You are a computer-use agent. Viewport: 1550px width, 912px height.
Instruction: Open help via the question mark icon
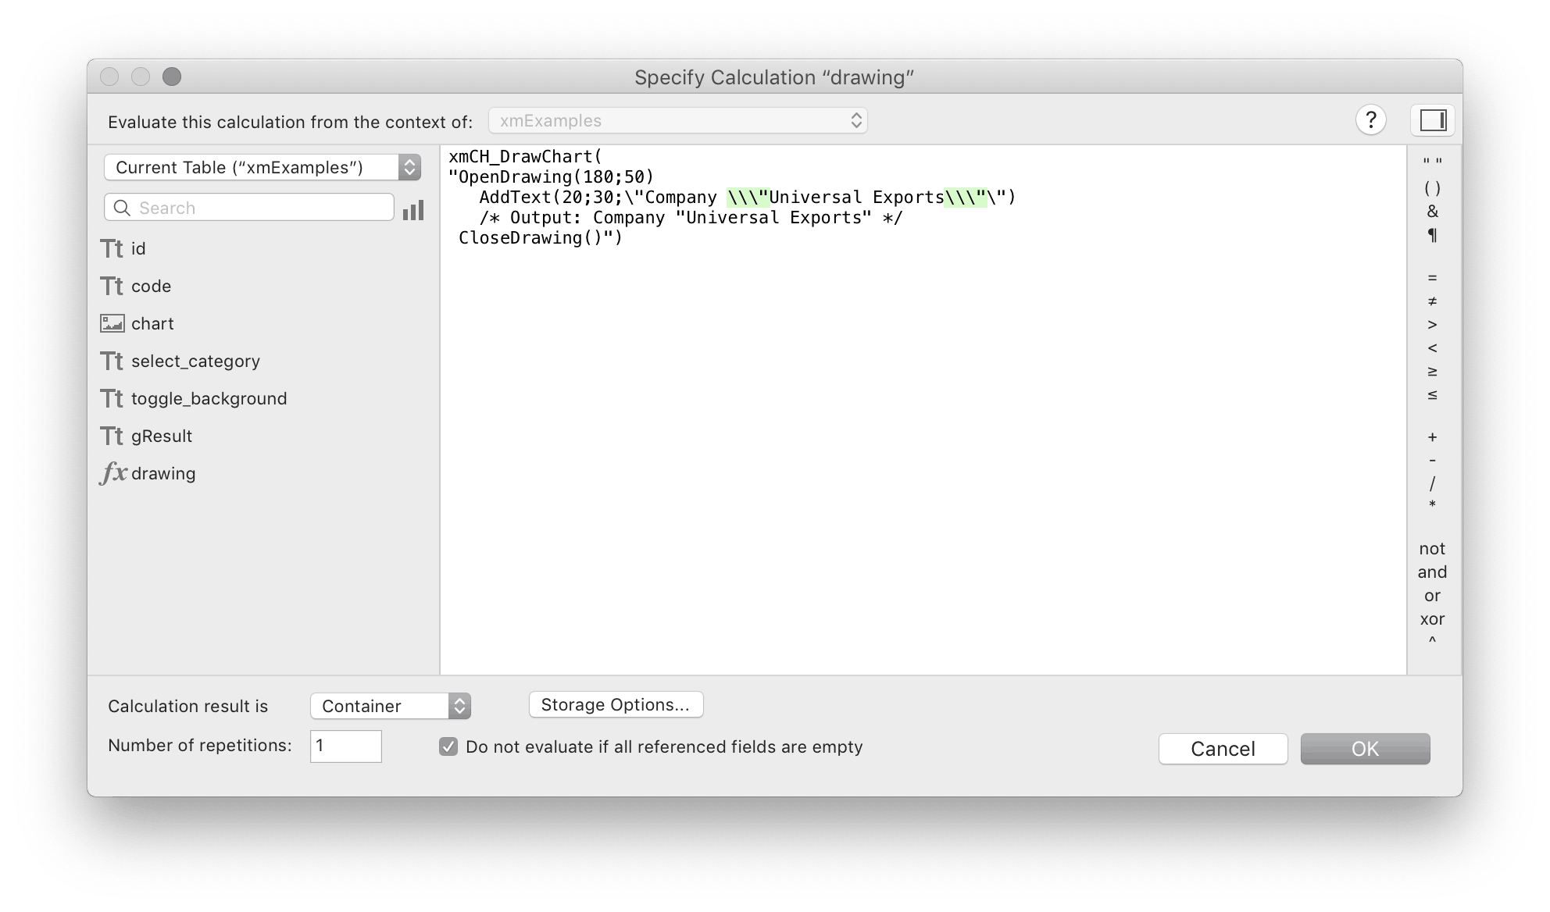click(x=1371, y=119)
